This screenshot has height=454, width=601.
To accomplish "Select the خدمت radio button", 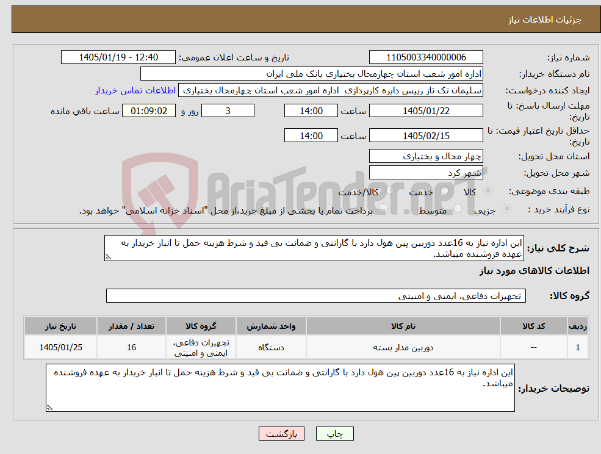I will [445, 190].
